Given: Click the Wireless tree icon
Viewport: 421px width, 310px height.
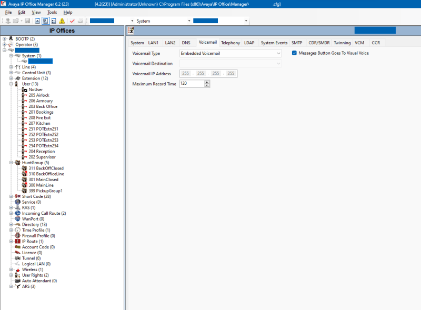Looking at the screenshot, I should pos(18,269).
